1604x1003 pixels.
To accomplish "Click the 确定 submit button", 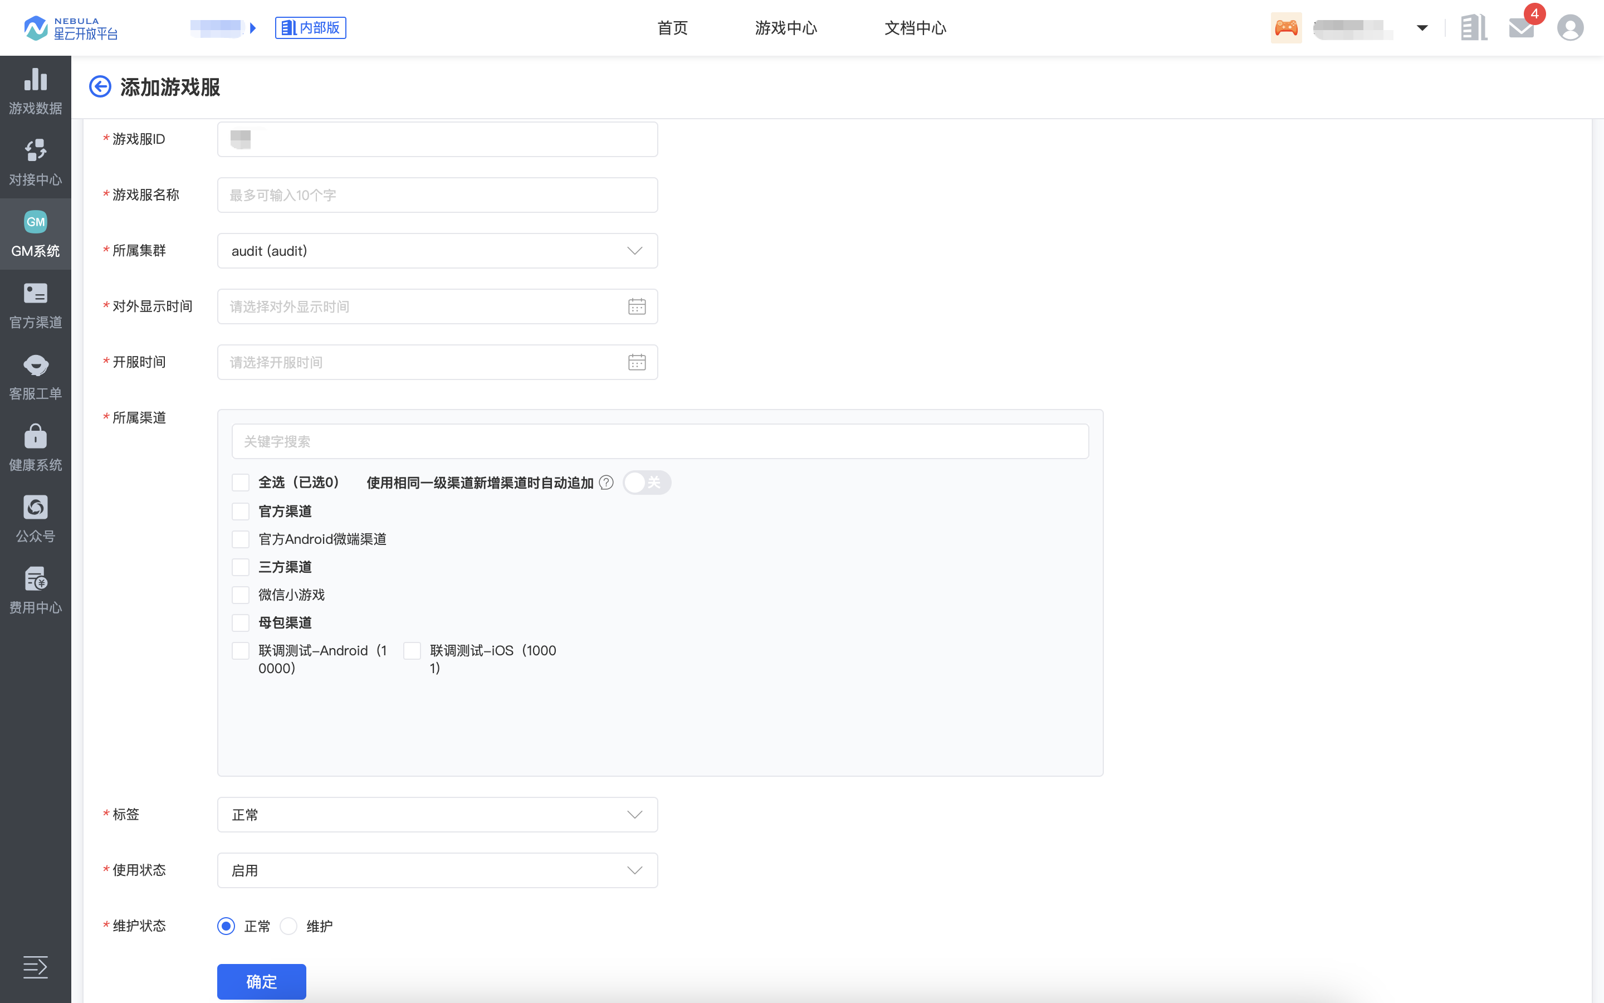I will tap(262, 981).
